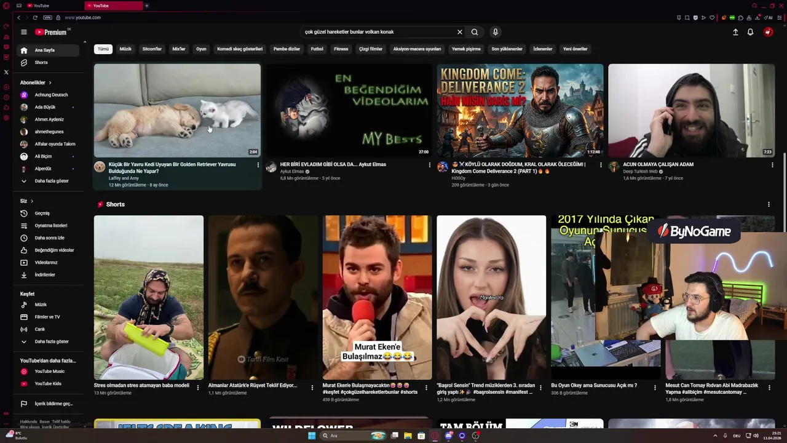The width and height of the screenshot is (787, 443).
Task: Play the Kingdom Come Deliverance 2 thumbnail
Action: [520, 111]
